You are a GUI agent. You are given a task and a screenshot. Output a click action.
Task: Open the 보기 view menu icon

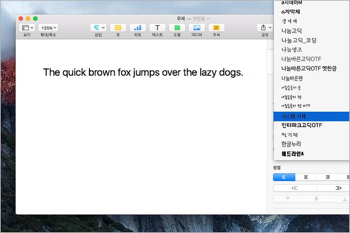25,28
